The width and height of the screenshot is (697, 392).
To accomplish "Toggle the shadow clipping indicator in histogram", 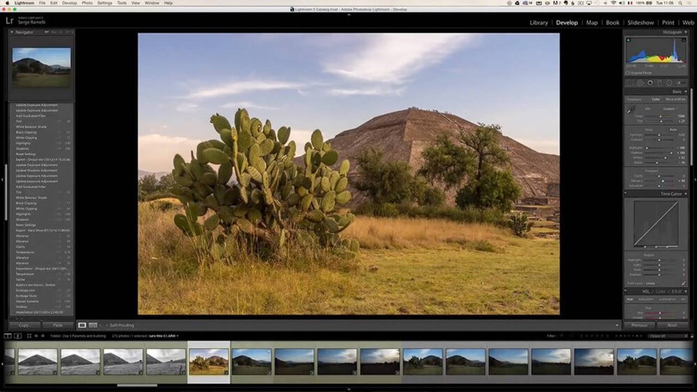I will click(628, 40).
